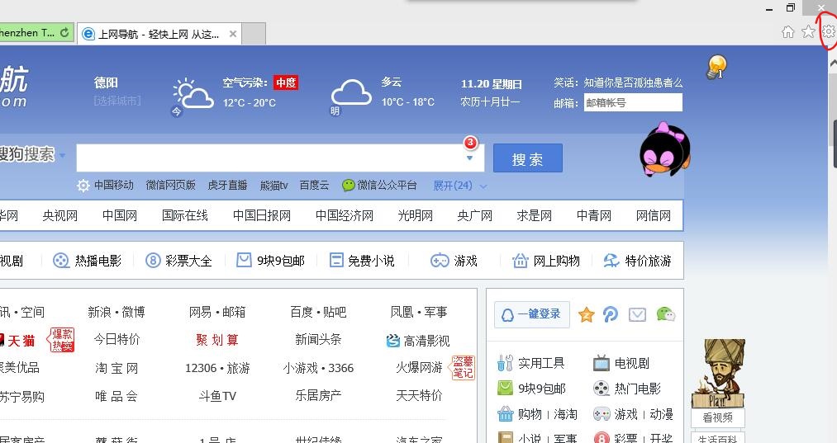Click 选择城市 under 德阳
The width and height of the screenshot is (837, 443).
pyautogui.click(x=117, y=101)
